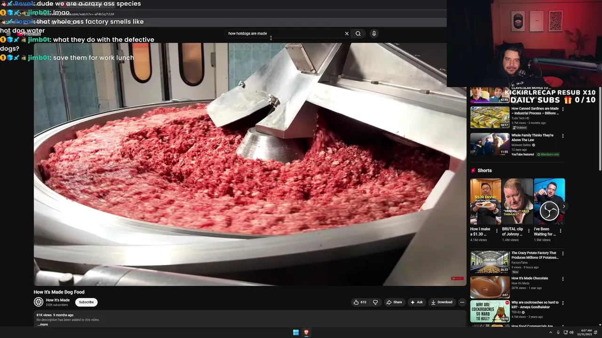Open the network icon in the system tray

565,332
